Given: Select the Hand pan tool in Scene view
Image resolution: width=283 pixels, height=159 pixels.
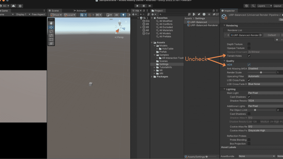Looking at the screenshot, I should pyautogui.click(x=51, y=23).
